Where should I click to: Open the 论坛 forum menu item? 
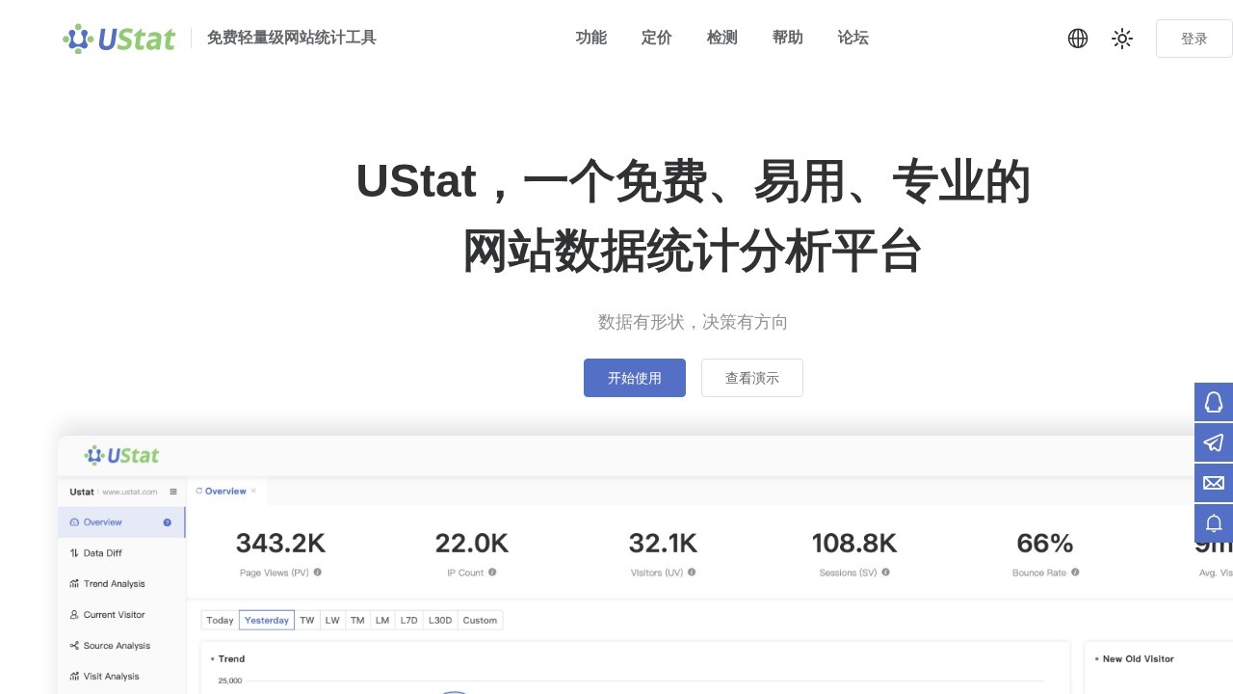coord(853,38)
